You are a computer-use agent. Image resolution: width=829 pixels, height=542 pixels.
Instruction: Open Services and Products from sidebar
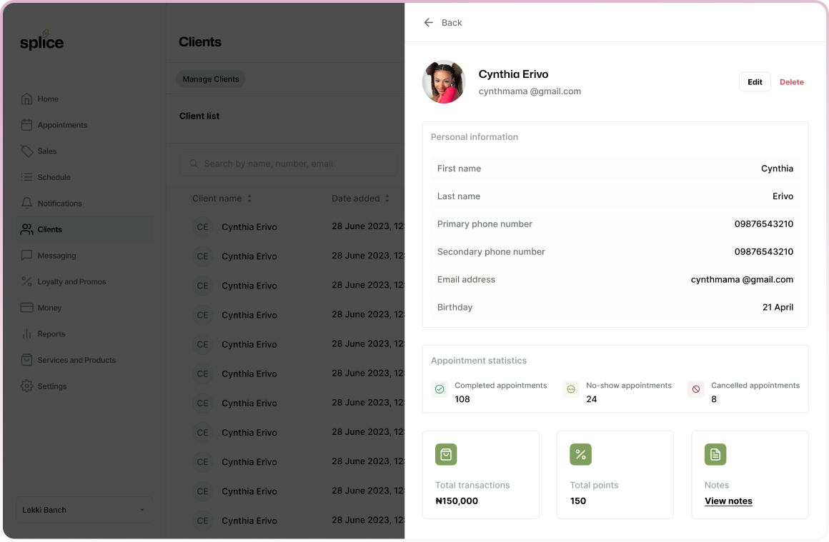click(x=26, y=360)
